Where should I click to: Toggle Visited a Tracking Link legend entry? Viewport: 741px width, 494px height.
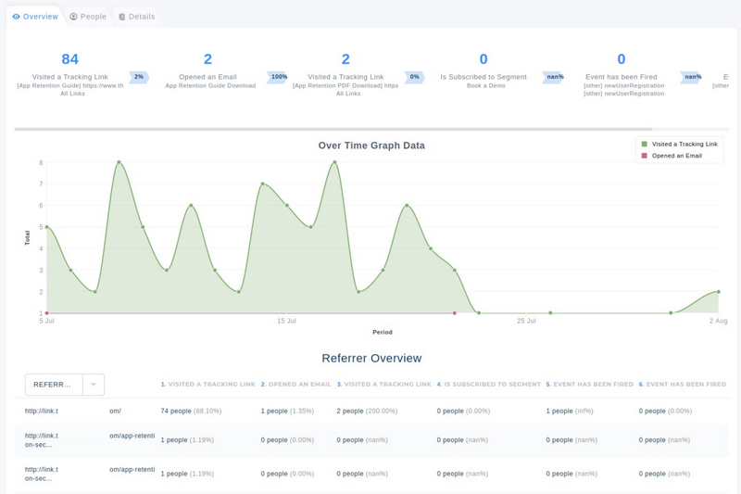pyautogui.click(x=679, y=145)
